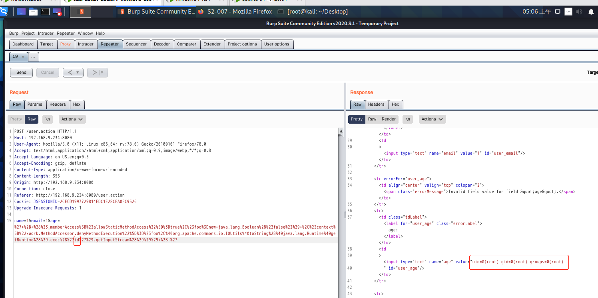Image resolution: width=598 pixels, height=298 pixels.
Task: Open the Intruder menu in the menu bar
Action: 46,33
